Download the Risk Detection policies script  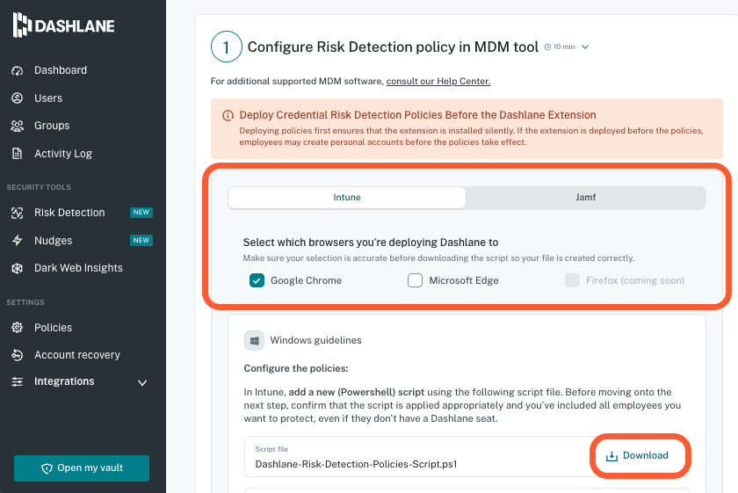tap(637, 456)
